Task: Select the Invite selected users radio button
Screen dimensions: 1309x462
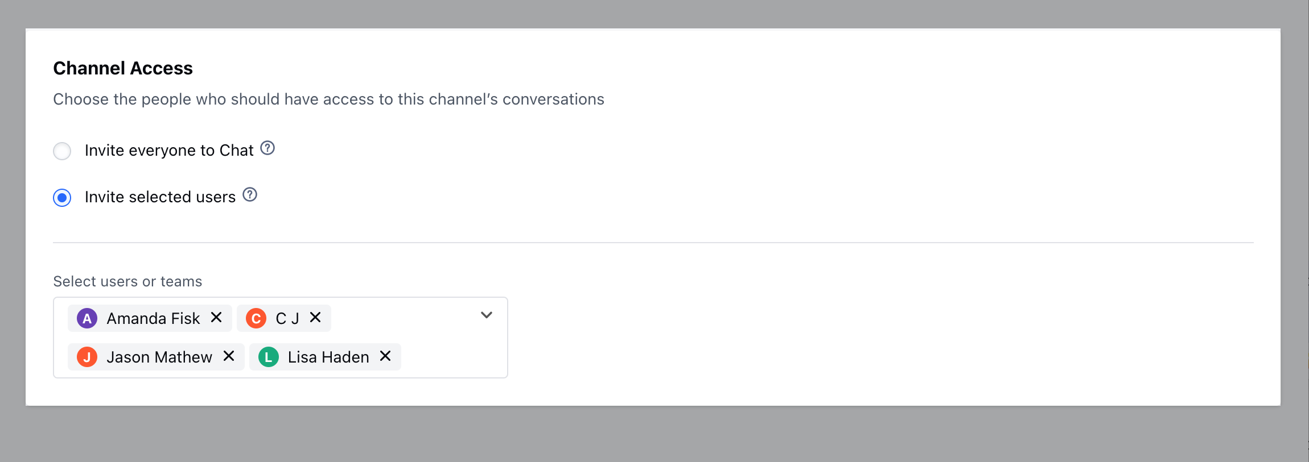Action: click(62, 198)
